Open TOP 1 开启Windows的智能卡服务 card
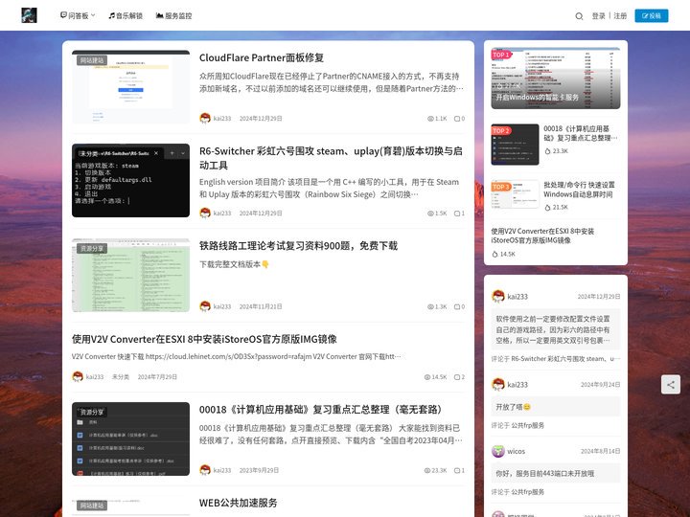This screenshot has height=517, width=690. tap(555, 78)
